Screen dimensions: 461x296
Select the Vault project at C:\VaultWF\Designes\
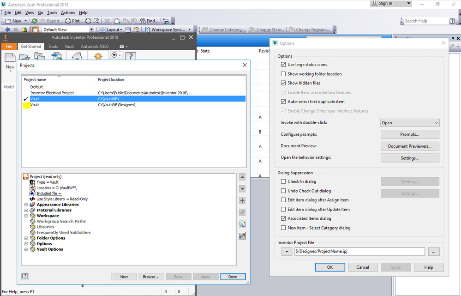click(x=134, y=105)
